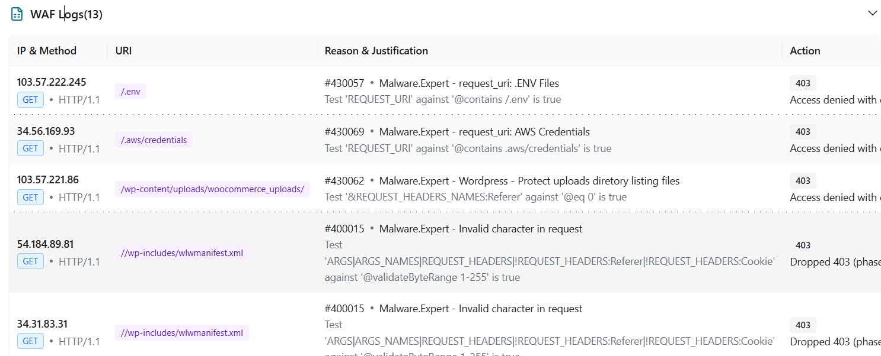Image resolution: width=881 pixels, height=356 pixels.
Task: Open the /.aws/credentials URI tag
Action: coord(154,140)
